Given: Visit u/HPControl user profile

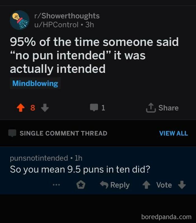Looking at the screenshot, I should click(56, 25).
